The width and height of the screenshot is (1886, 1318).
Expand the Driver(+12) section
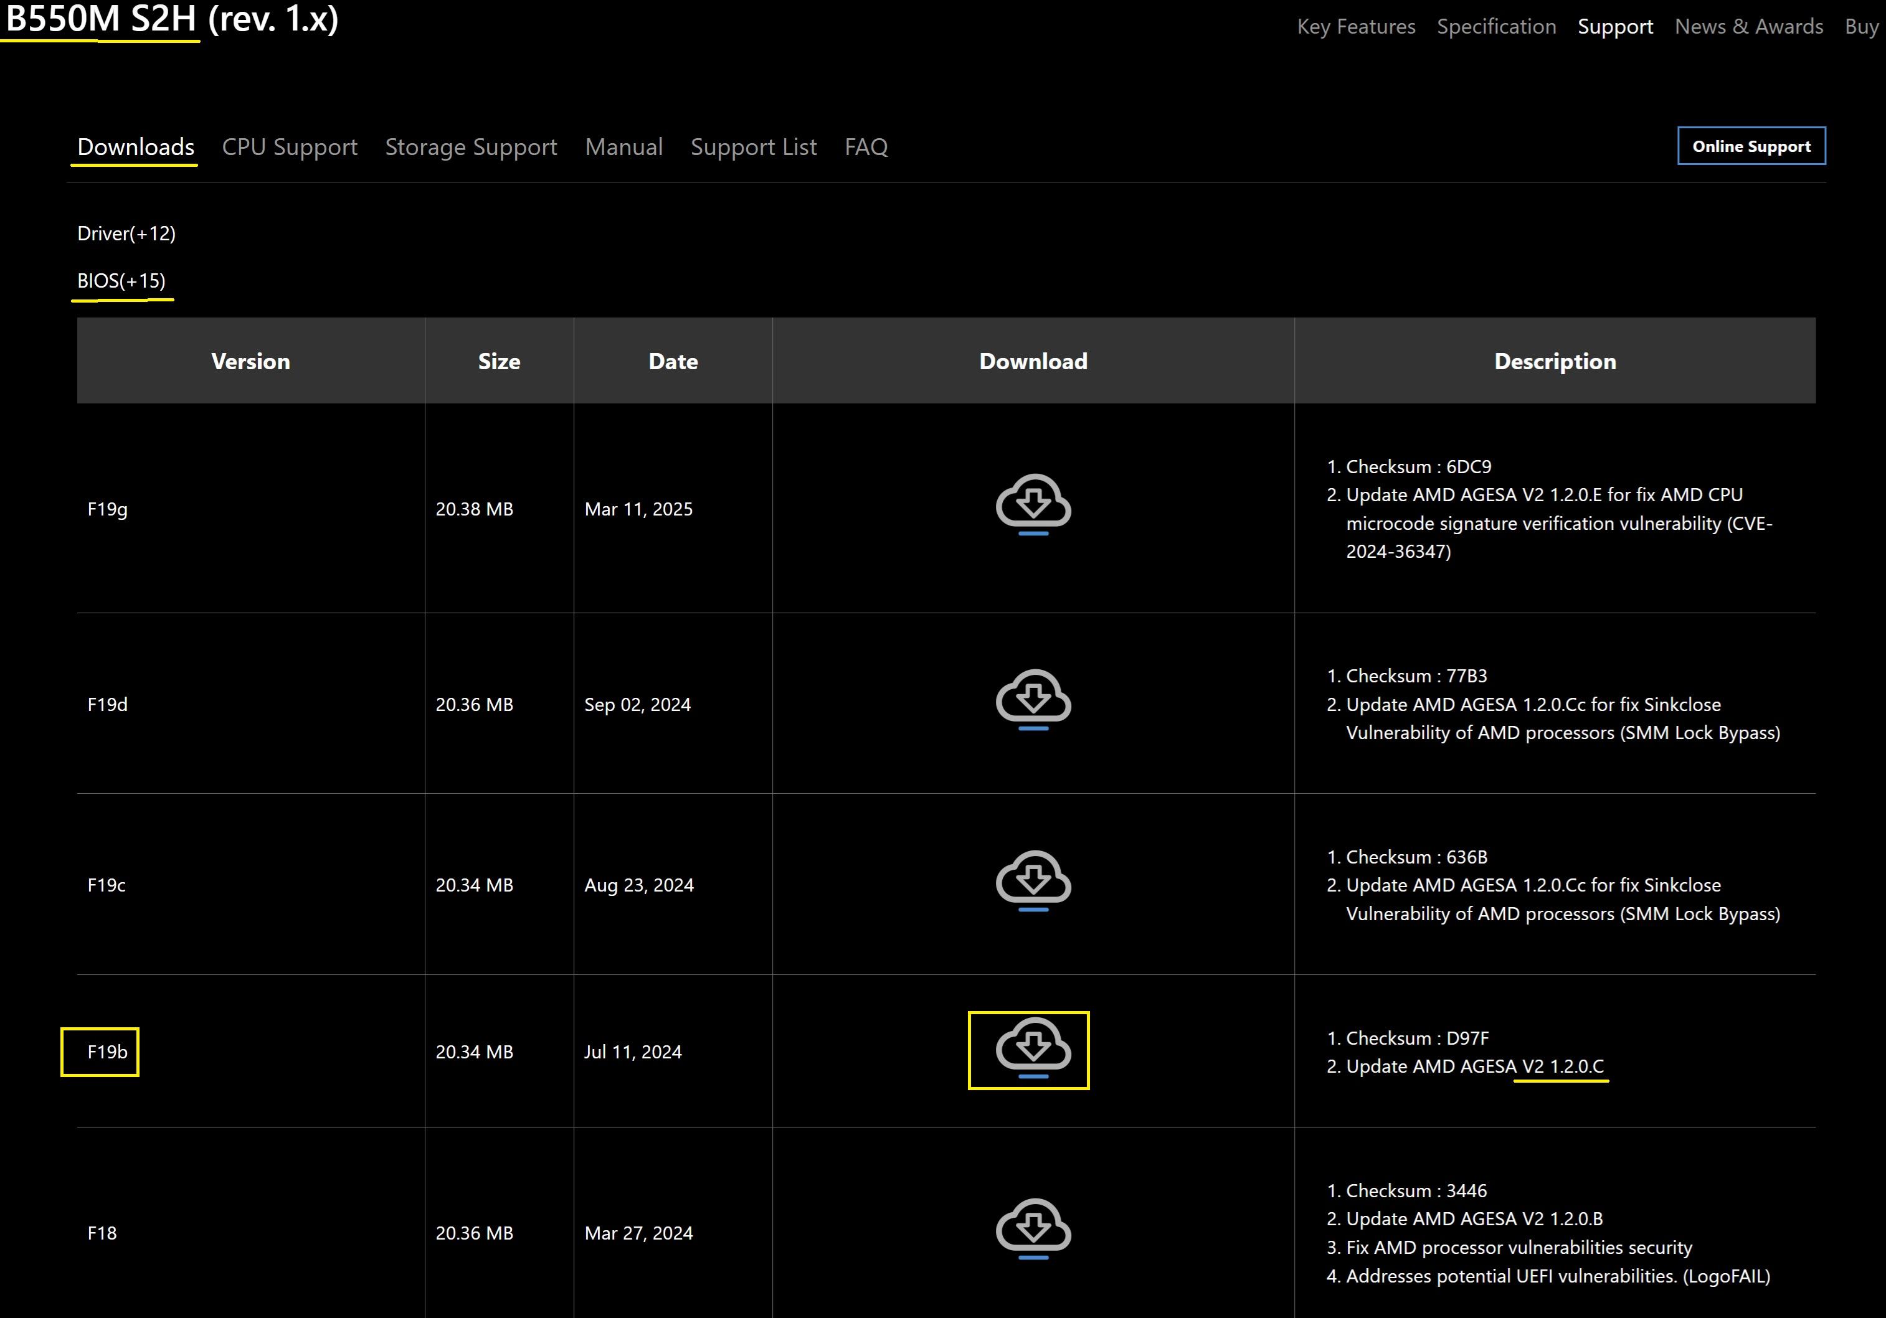click(x=126, y=234)
